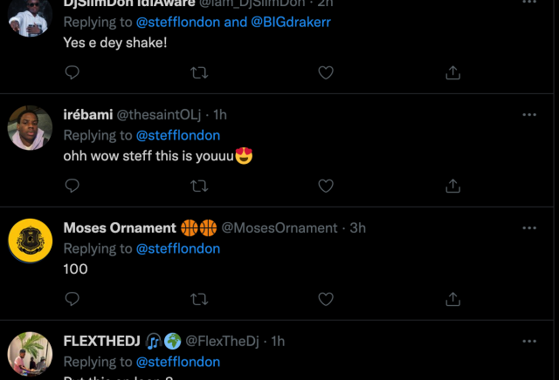The width and height of the screenshot is (559, 380).
Task: Reply to the "Yes e dey shake!" tweet
Action: 72,72
